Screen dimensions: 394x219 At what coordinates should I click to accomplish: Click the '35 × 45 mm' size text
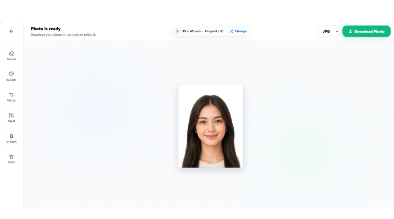click(191, 31)
